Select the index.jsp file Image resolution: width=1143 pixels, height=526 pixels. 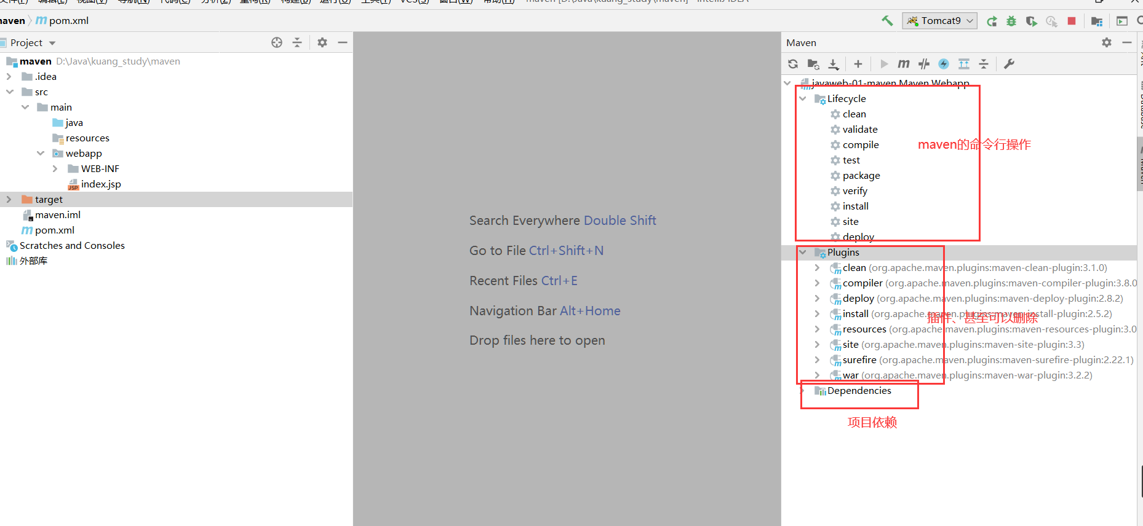pyautogui.click(x=95, y=184)
